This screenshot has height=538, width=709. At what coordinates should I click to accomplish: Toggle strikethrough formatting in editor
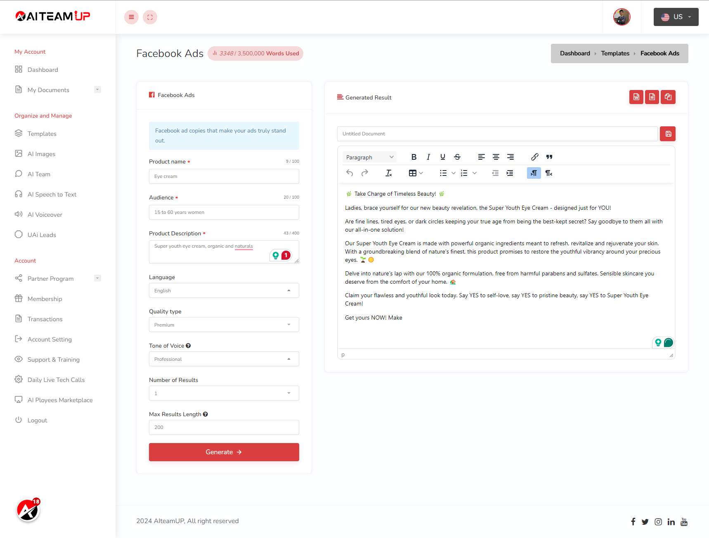[x=457, y=157]
